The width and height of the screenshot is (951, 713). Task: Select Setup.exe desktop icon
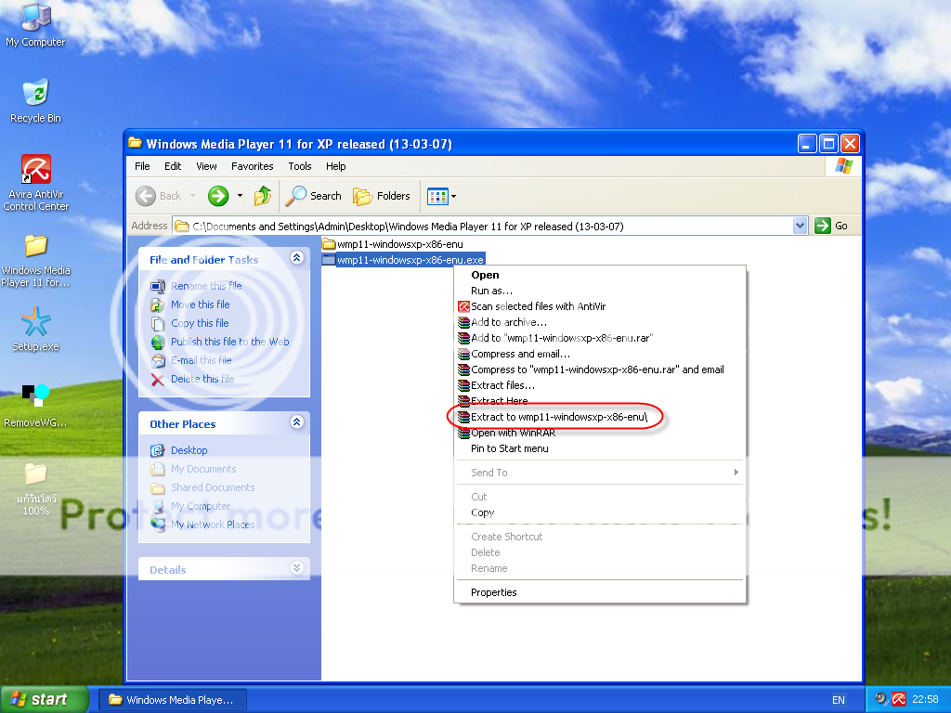[36, 330]
